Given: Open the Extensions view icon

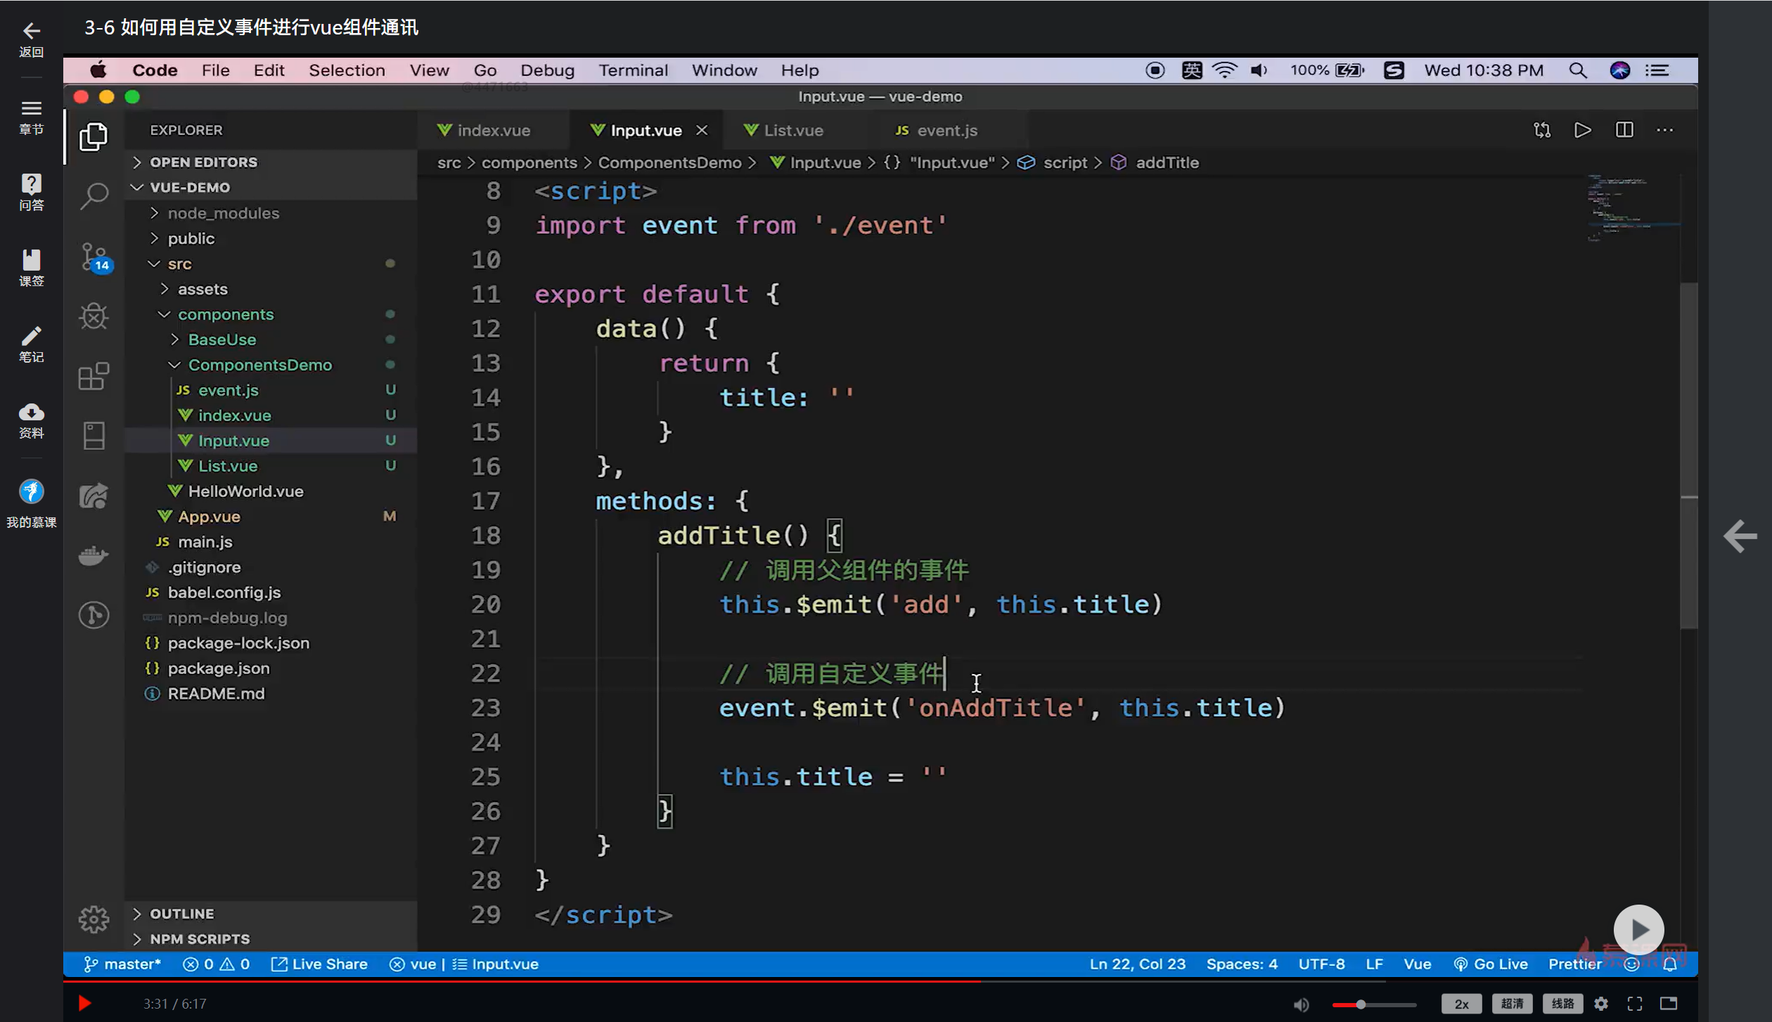Looking at the screenshot, I should pos(94,377).
